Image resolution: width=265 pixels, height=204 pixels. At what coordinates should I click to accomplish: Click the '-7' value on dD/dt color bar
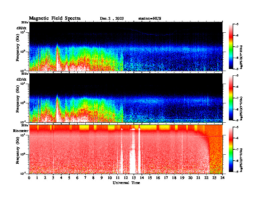[x=237, y=98]
